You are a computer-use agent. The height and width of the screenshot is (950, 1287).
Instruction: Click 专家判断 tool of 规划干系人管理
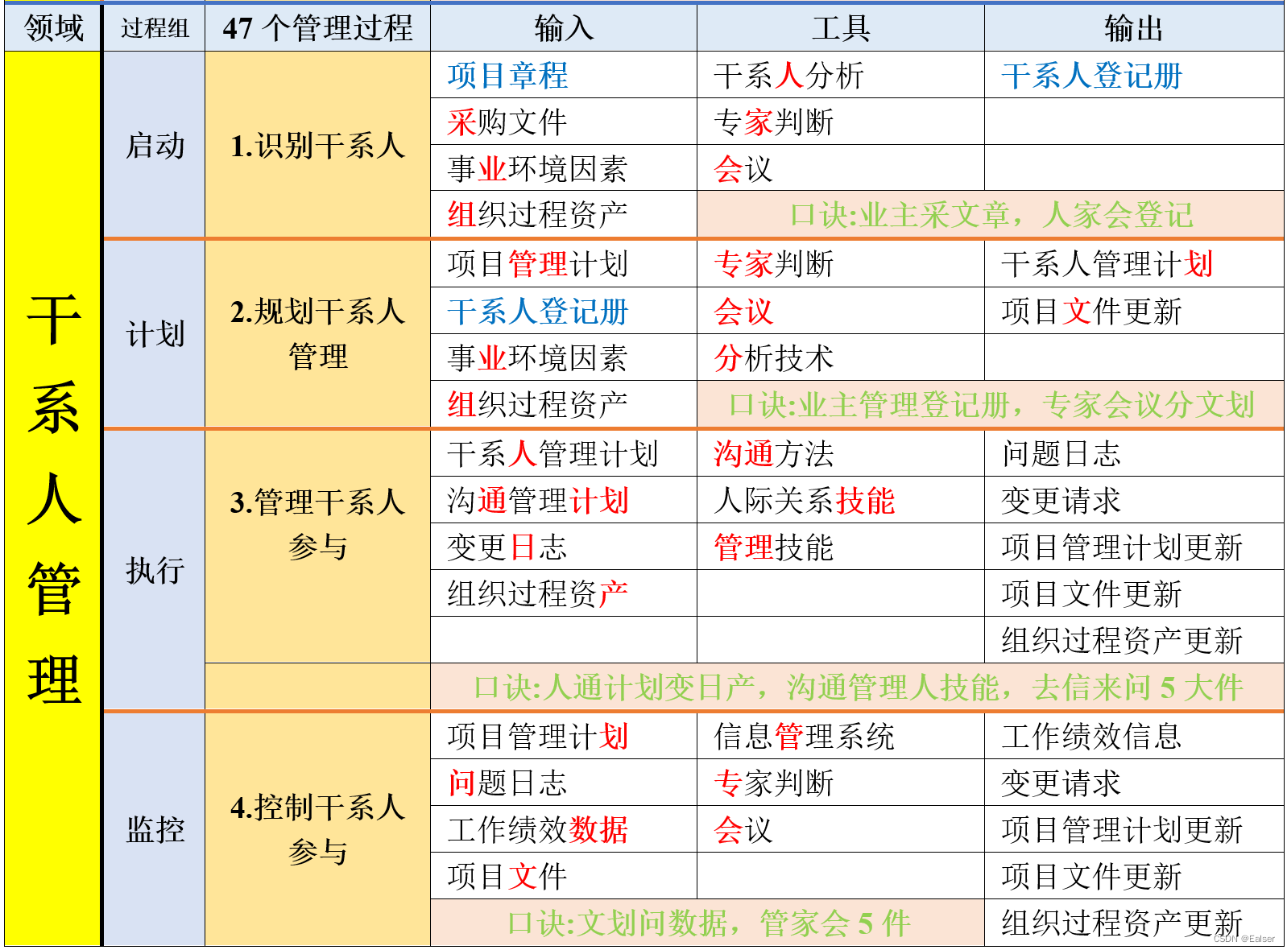click(x=841, y=263)
